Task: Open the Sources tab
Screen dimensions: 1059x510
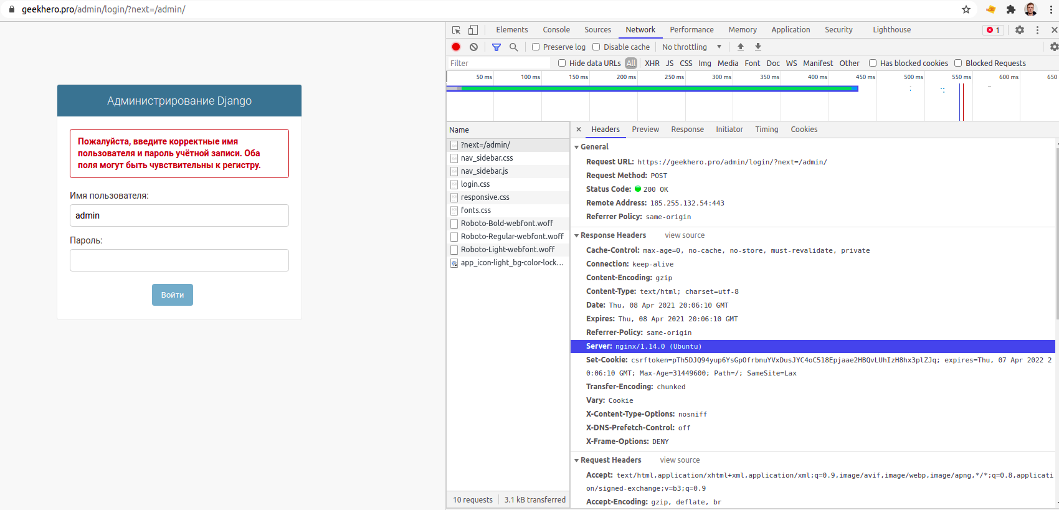Action: pos(597,30)
